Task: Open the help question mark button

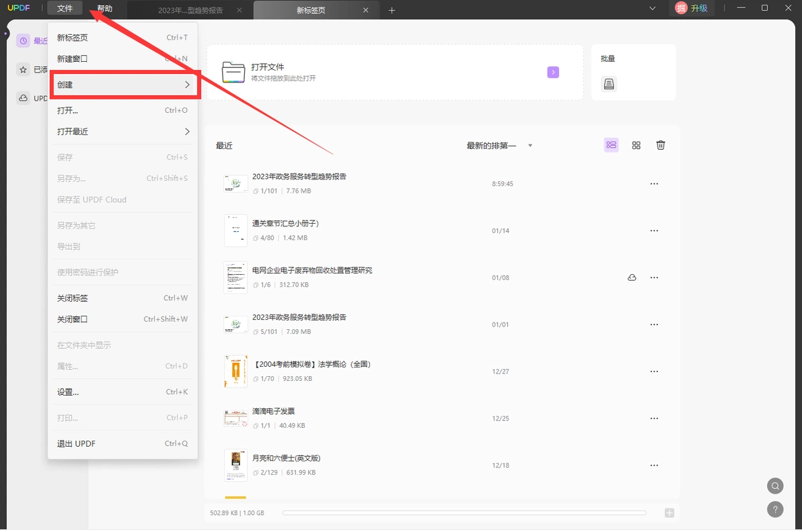Action: 775,509
